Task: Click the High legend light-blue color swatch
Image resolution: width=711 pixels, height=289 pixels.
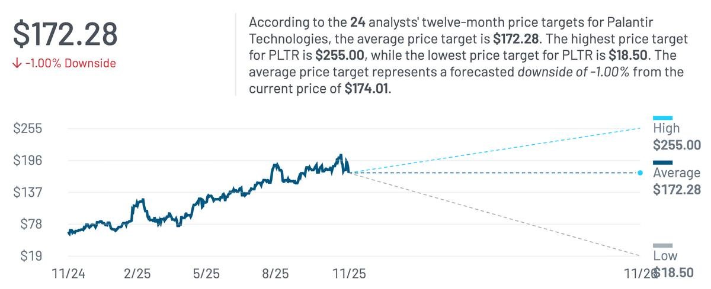Action: [662, 118]
